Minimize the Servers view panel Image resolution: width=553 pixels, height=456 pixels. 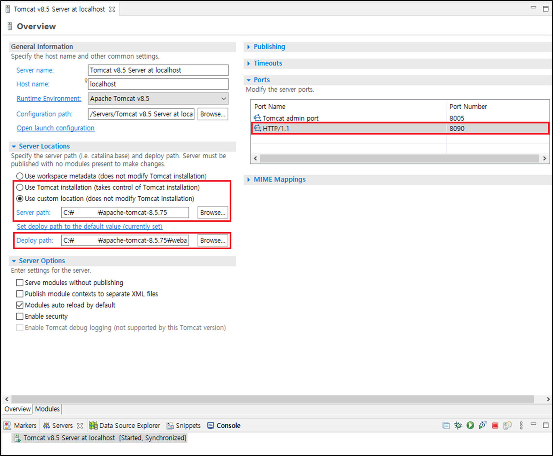point(533,424)
